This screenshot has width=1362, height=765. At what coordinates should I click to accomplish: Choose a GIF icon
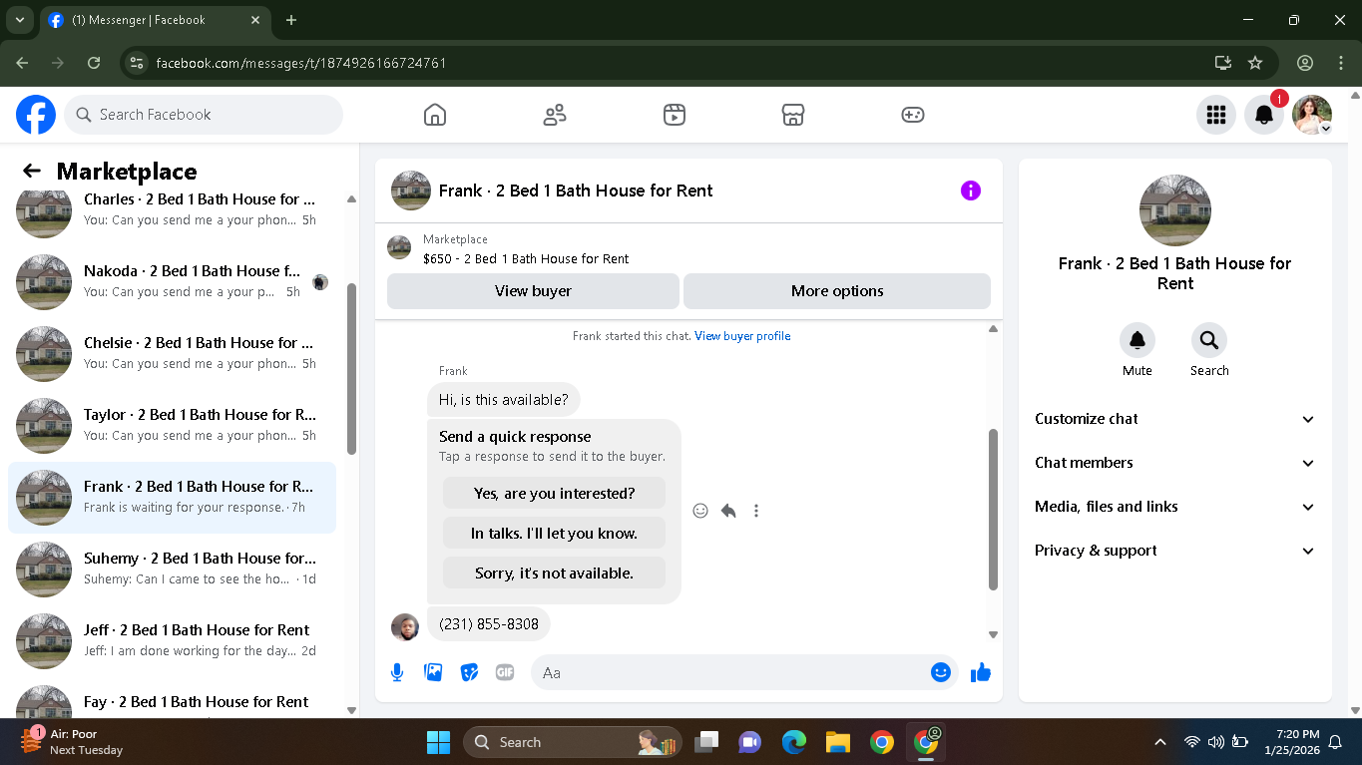(x=505, y=672)
